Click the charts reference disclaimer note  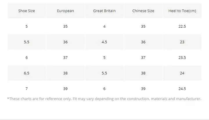click(x=104, y=99)
